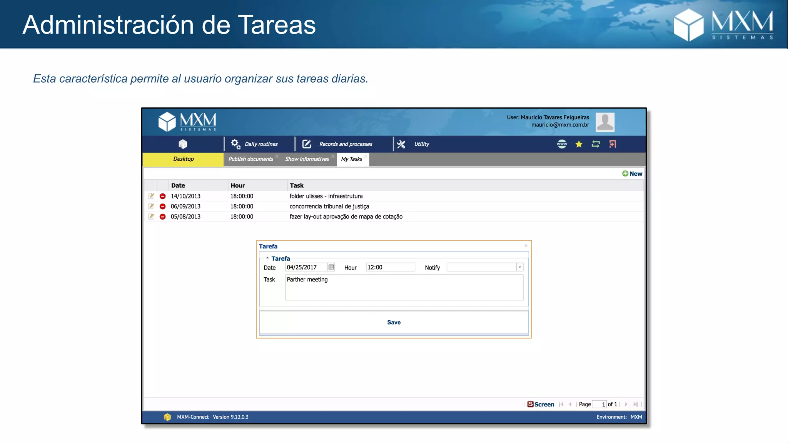Click the email mauricio@mxm.com.br
Image resolution: width=788 pixels, height=443 pixels.
560,125
